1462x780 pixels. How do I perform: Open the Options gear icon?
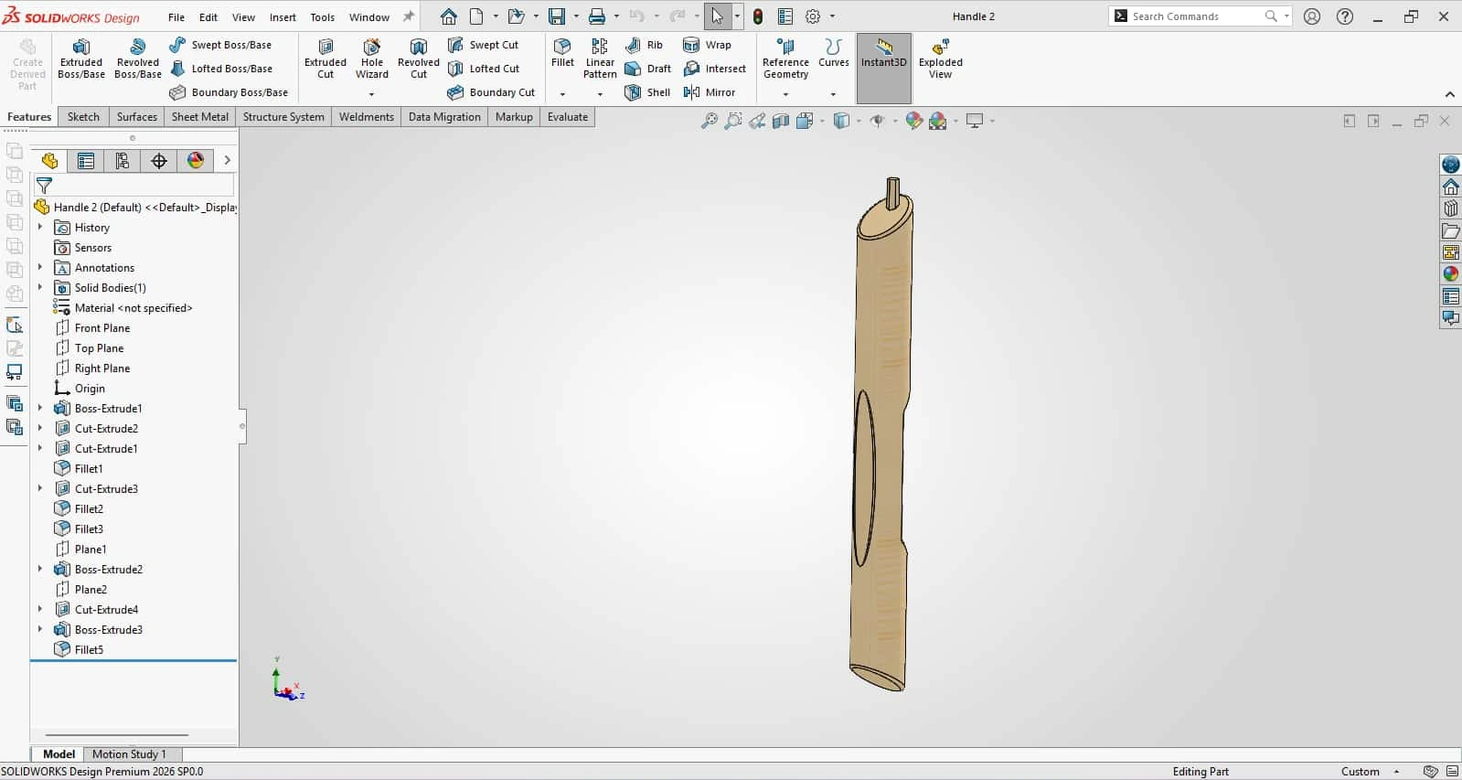coord(813,16)
